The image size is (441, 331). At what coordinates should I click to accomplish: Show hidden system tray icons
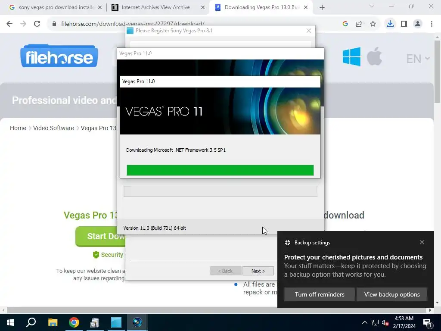[364, 322]
